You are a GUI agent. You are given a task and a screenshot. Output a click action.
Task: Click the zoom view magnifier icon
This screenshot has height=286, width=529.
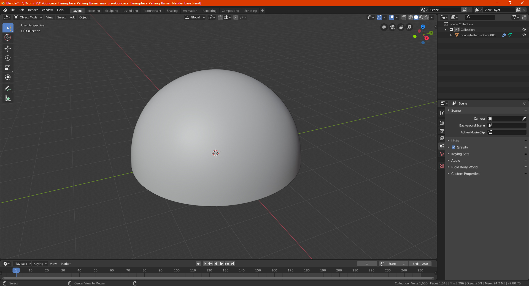tap(409, 27)
